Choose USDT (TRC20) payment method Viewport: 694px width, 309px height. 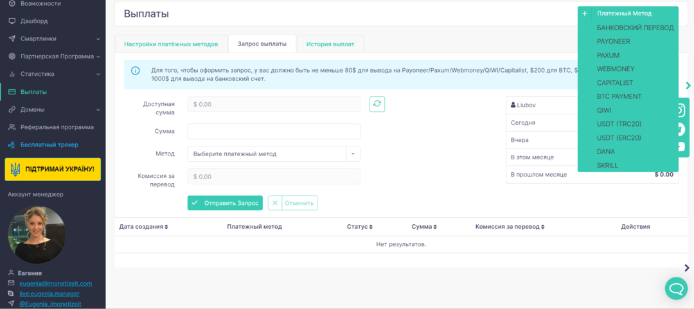(619, 124)
